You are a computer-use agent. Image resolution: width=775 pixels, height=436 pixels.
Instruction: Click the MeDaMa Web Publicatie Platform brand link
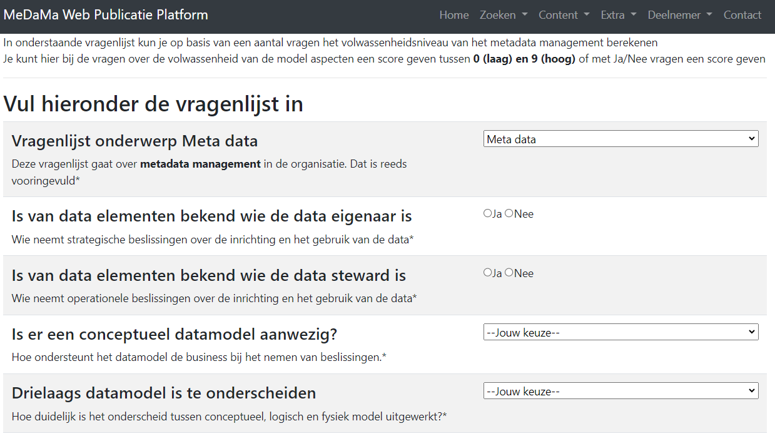pos(105,14)
